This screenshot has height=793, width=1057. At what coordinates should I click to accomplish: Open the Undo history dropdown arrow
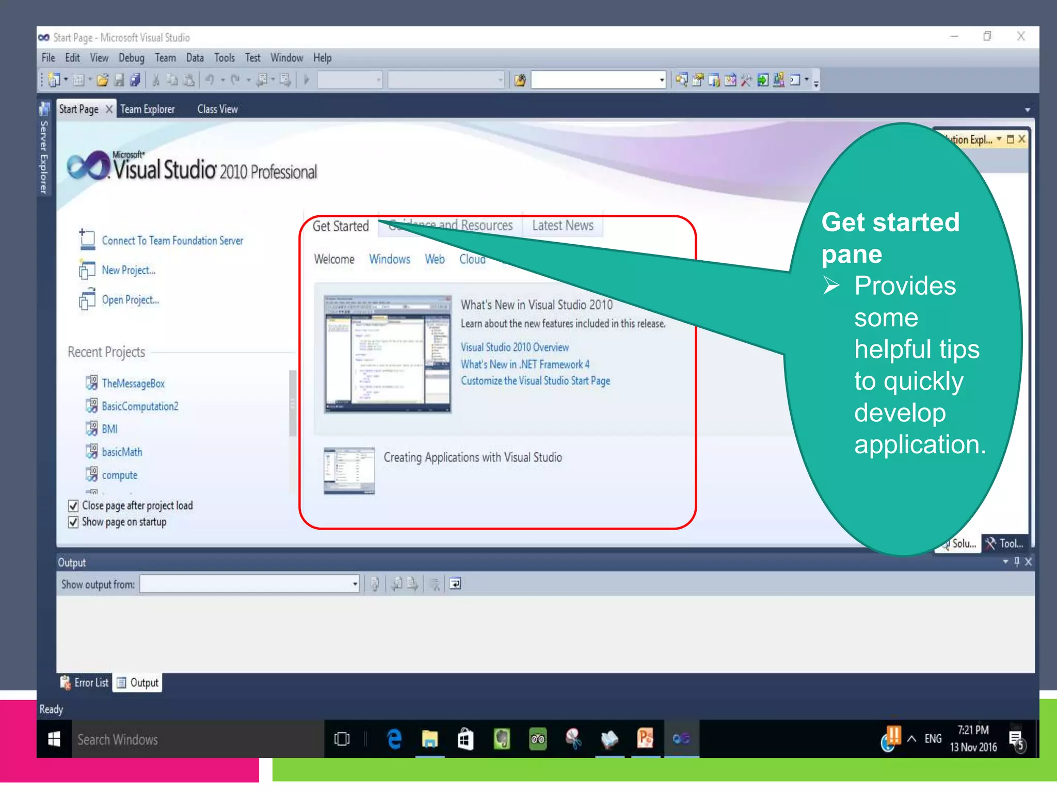click(222, 80)
